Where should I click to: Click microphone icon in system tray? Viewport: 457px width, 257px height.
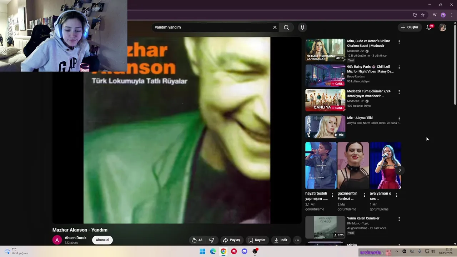pos(420,252)
